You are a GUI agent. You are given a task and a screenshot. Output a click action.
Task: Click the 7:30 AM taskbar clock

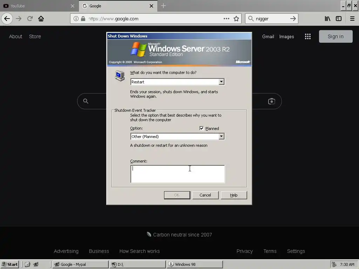coord(347,264)
